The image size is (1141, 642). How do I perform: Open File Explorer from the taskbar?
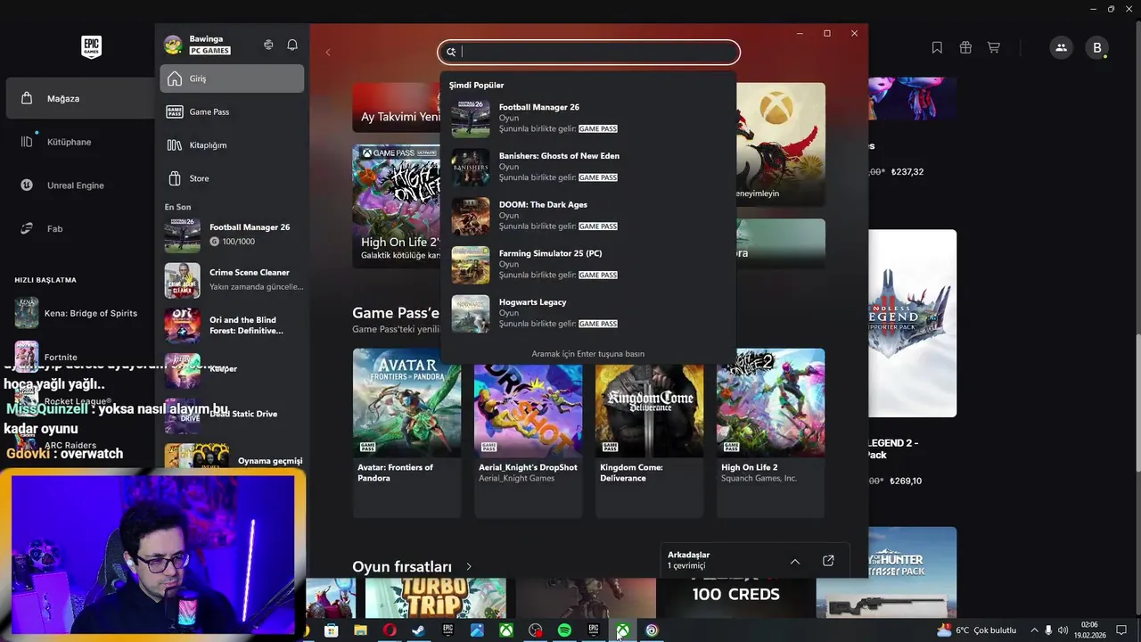pyautogui.click(x=360, y=630)
